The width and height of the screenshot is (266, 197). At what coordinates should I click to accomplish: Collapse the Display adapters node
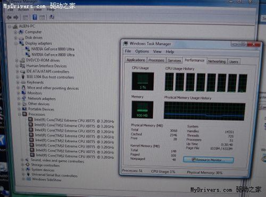pos(16,44)
